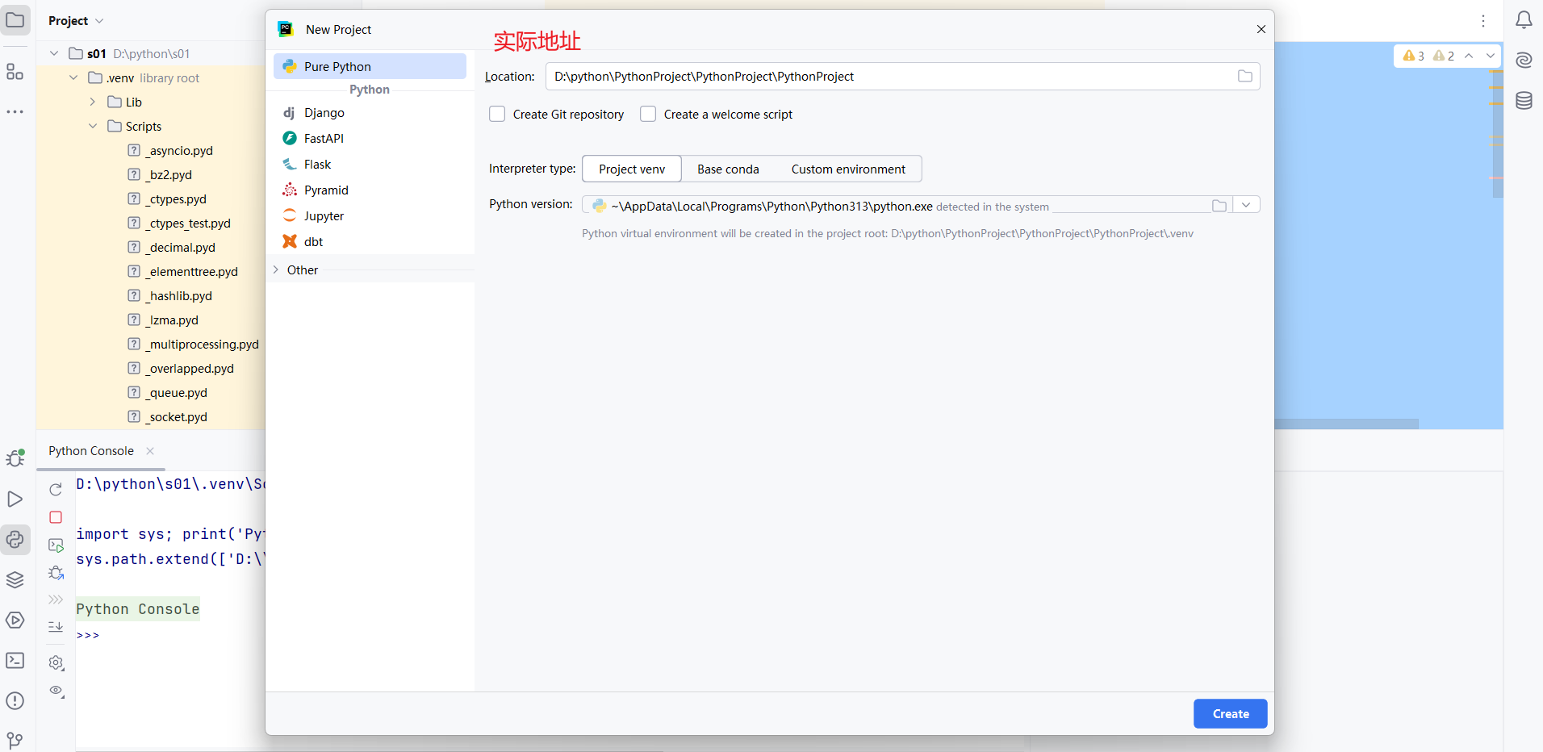Image resolution: width=1543 pixels, height=752 pixels.
Task: Close the Python Console tab
Action: pos(150,451)
